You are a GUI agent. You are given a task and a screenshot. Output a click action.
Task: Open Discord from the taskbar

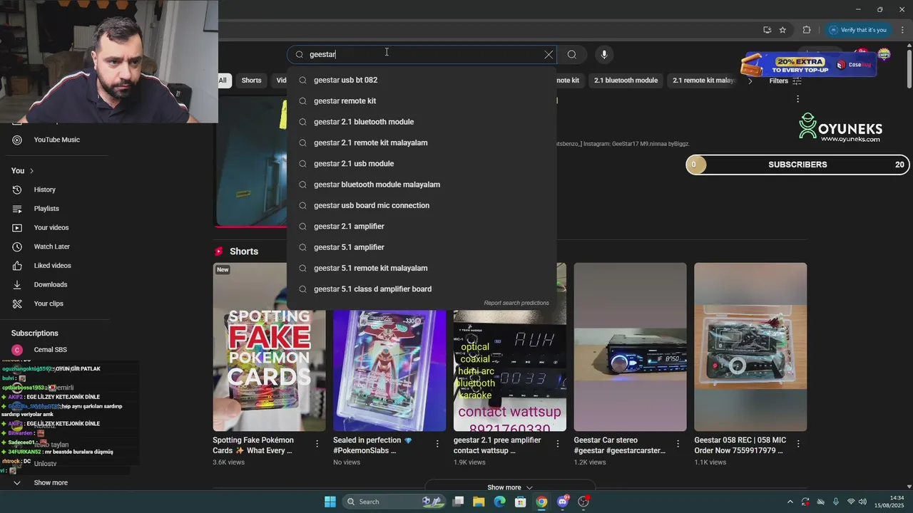click(x=563, y=502)
